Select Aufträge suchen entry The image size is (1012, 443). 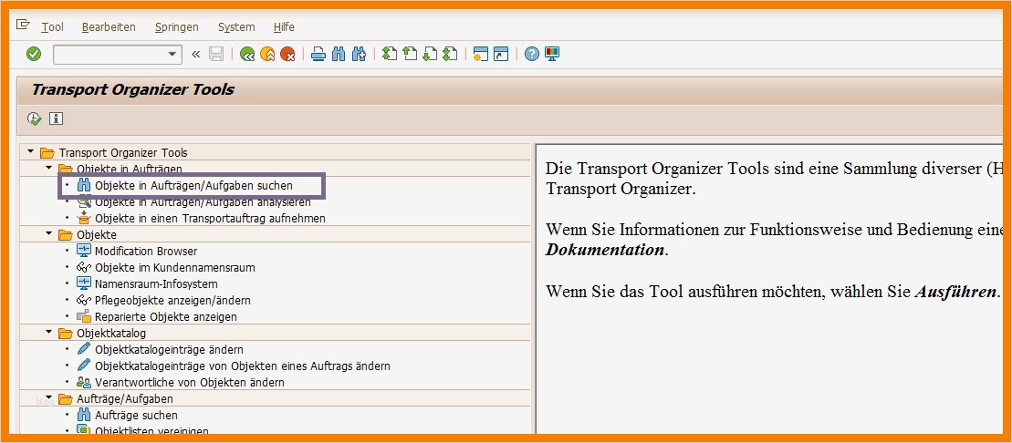pyautogui.click(x=136, y=416)
